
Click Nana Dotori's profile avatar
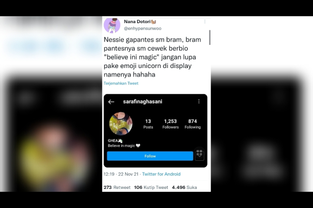click(112, 25)
